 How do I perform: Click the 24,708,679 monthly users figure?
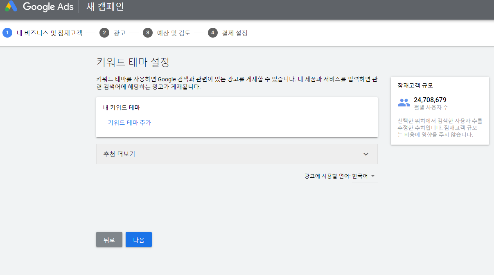(x=430, y=100)
